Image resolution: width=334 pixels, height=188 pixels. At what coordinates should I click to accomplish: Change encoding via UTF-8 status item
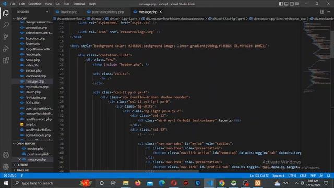tap(292, 175)
